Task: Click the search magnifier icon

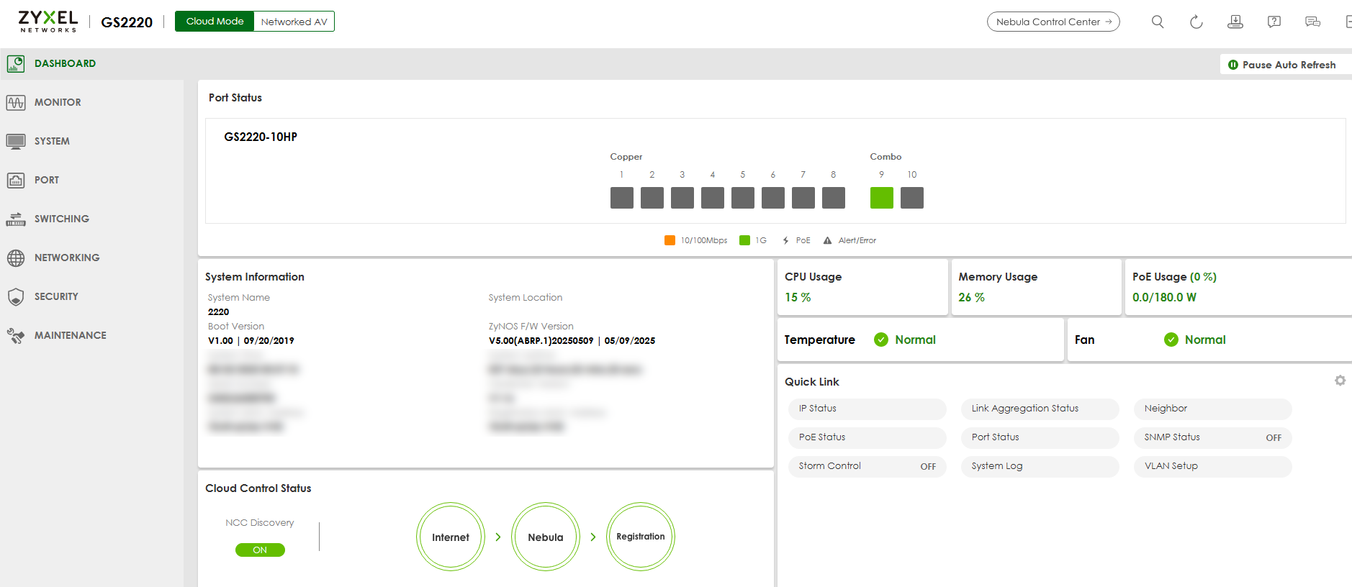Action: (x=1158, y=22)
